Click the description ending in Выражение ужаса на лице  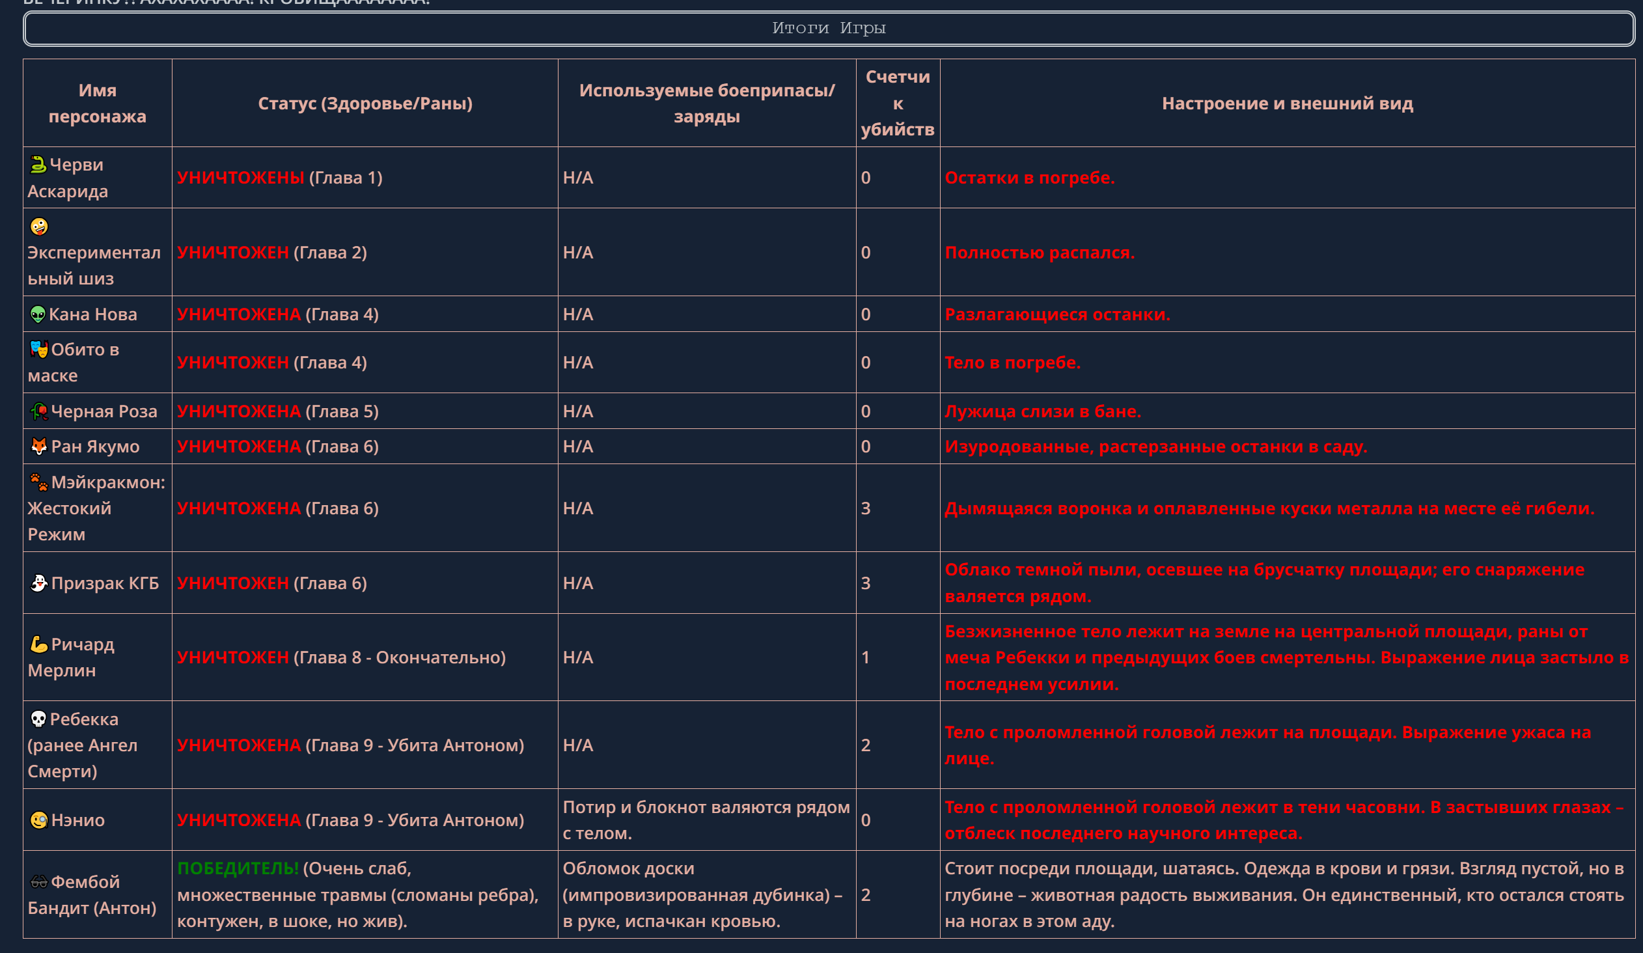(1268, 745)
